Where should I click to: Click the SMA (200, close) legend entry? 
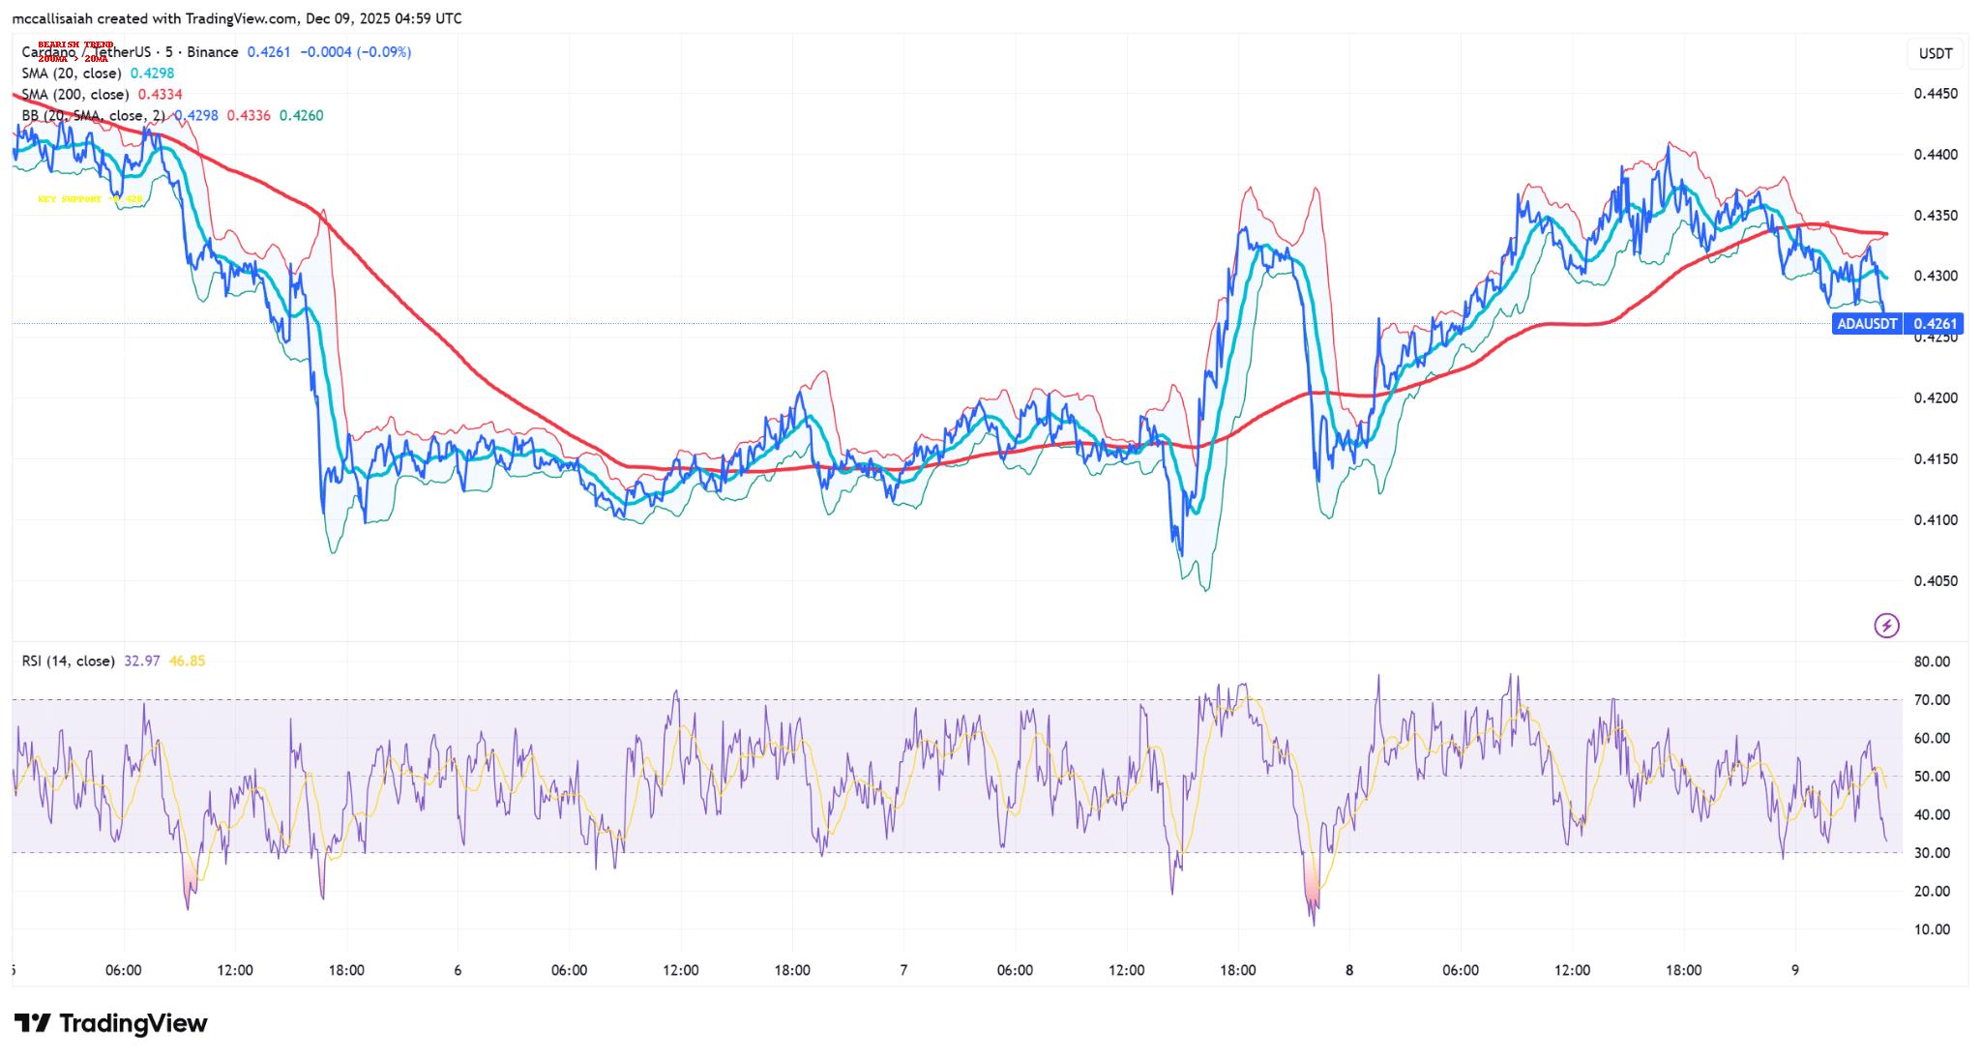click(x=75, y=95)
